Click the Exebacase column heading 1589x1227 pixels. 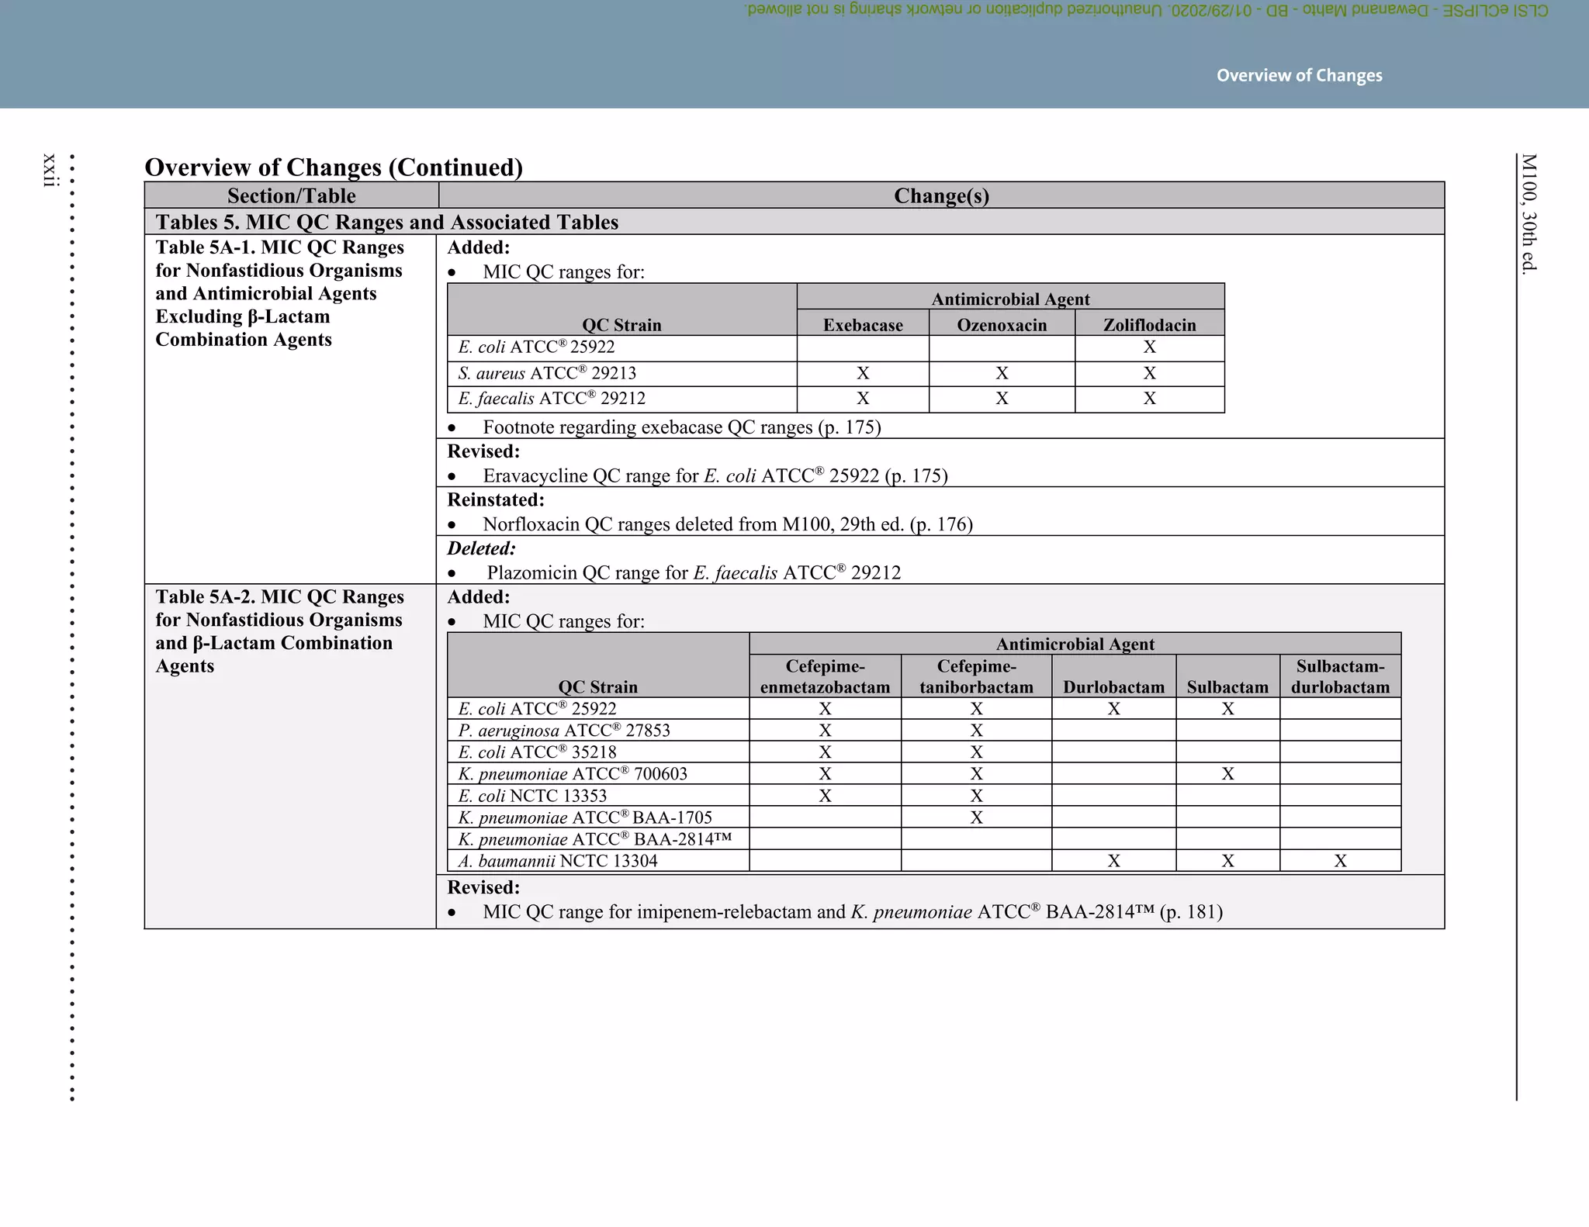point(863,325)
